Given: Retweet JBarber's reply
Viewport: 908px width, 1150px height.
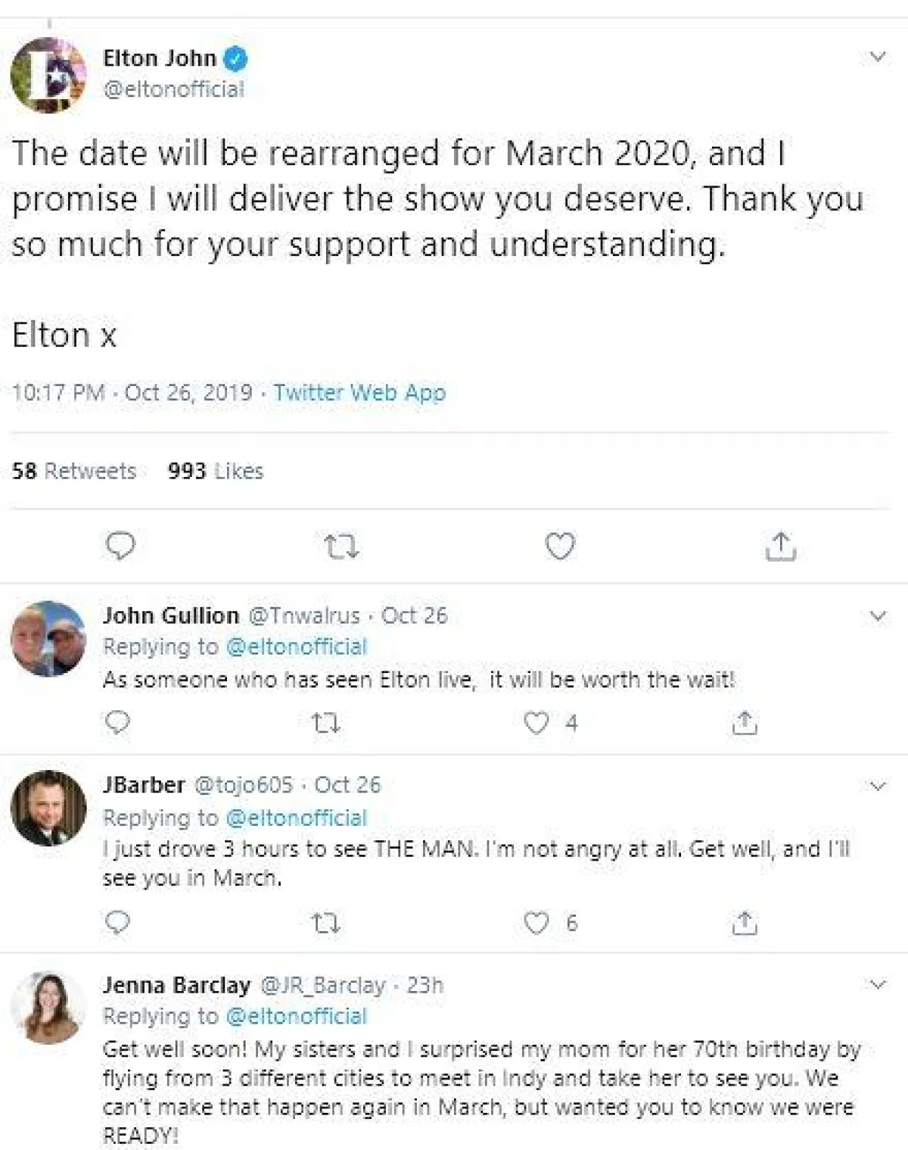Looking at the screenshot, I should pyautogui.click(x=326, y=924).
